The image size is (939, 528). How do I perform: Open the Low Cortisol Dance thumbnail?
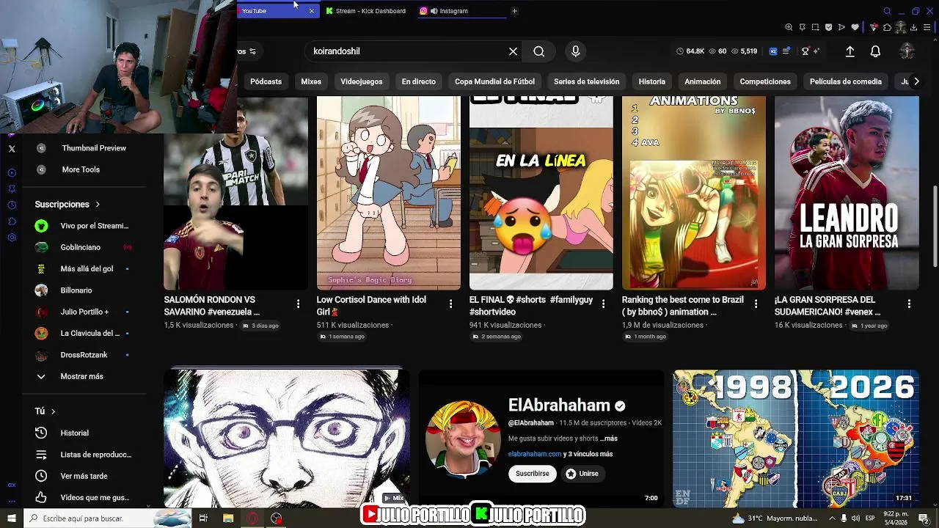pyautogui.click(x=389, y=193)
